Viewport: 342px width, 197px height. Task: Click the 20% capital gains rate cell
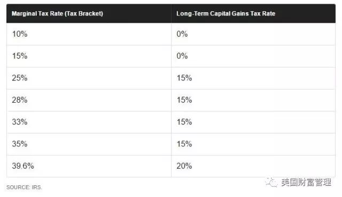[253, 166]
